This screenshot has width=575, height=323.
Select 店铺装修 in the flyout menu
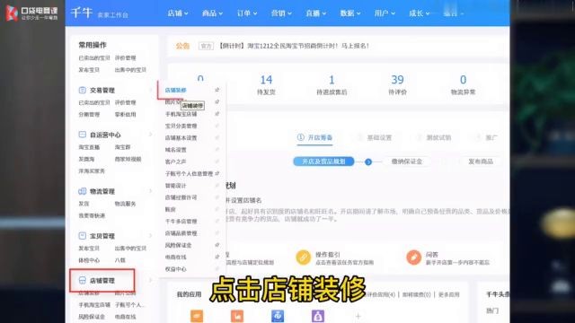coord(176,90)
